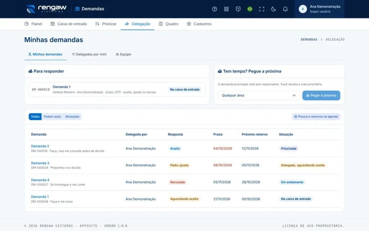Image resolution: width=369 pixels, height=231 pixels.
Task: Select the Pedem ação filter
Action: click(52, 117)
